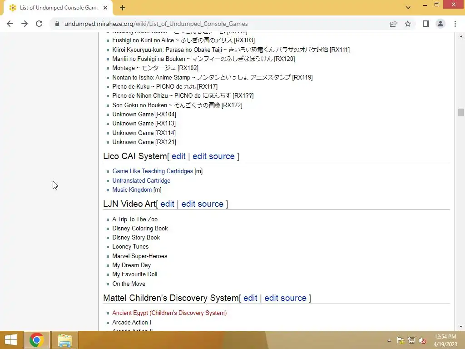The width and height of the screenshot is (465, 349).
Task: Open File Explorer from the taskbar
Action: coord(65,340)
